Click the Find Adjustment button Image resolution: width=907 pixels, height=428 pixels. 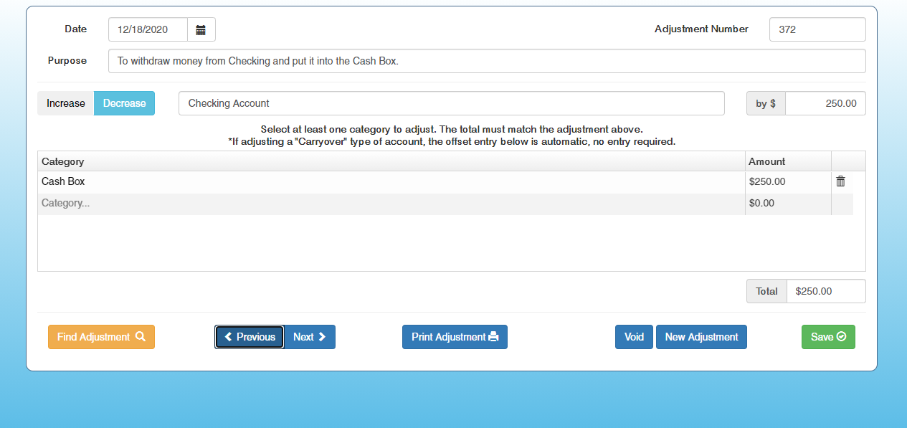point(101,337)
